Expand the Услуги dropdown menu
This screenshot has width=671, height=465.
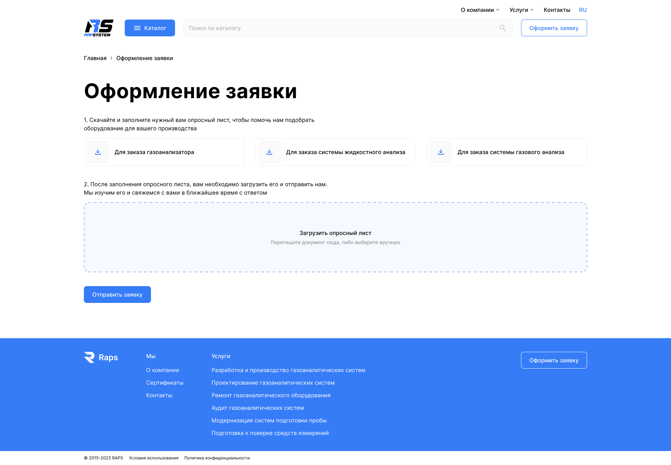(521, 10)
